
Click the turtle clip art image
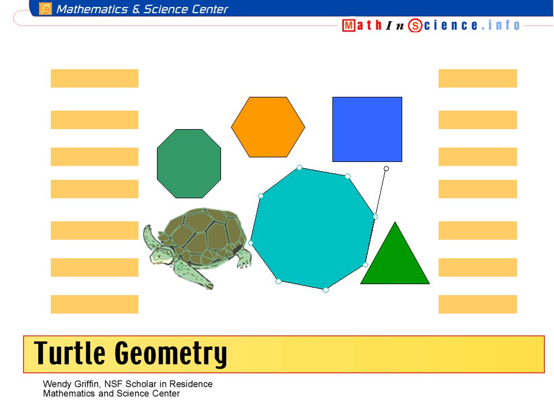pyautogui.click(x=197, y=248)
